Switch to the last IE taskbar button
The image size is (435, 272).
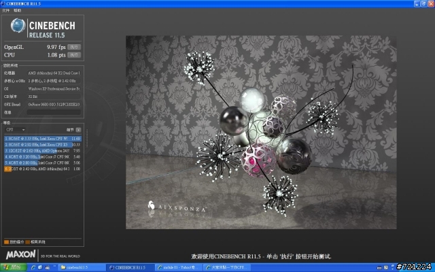click(x=228, y=267)
